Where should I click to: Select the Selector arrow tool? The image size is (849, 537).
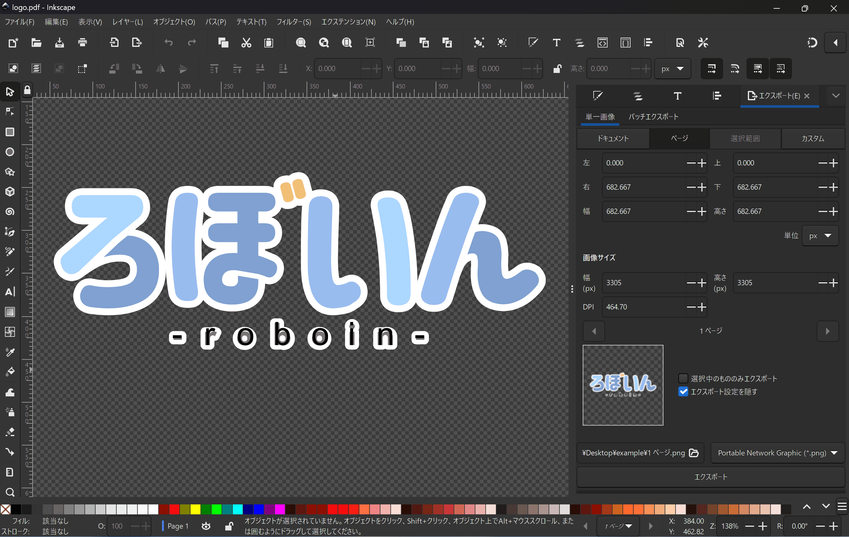pyautogui.click(x=10, y=92)
